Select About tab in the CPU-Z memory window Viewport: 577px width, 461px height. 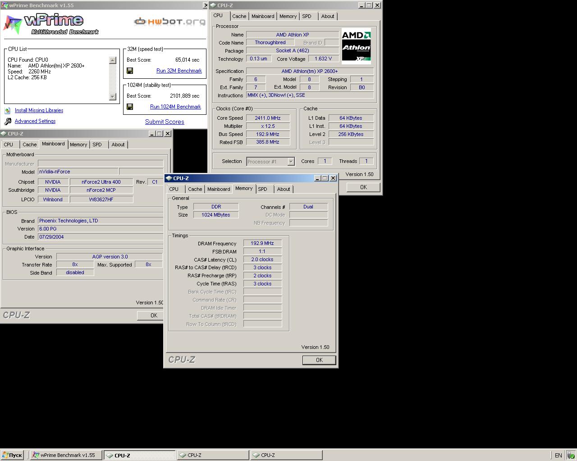tap(284, 189)
